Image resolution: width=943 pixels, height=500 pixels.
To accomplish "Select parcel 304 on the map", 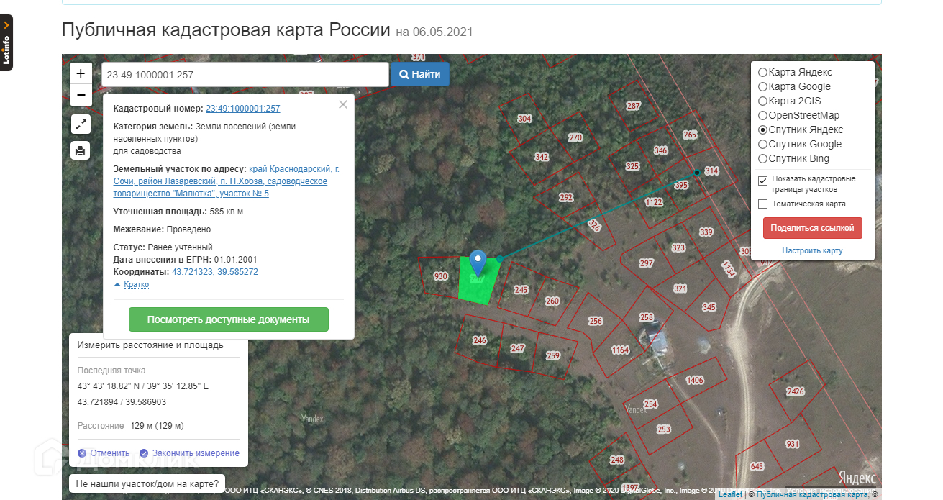I will [525, 119].
